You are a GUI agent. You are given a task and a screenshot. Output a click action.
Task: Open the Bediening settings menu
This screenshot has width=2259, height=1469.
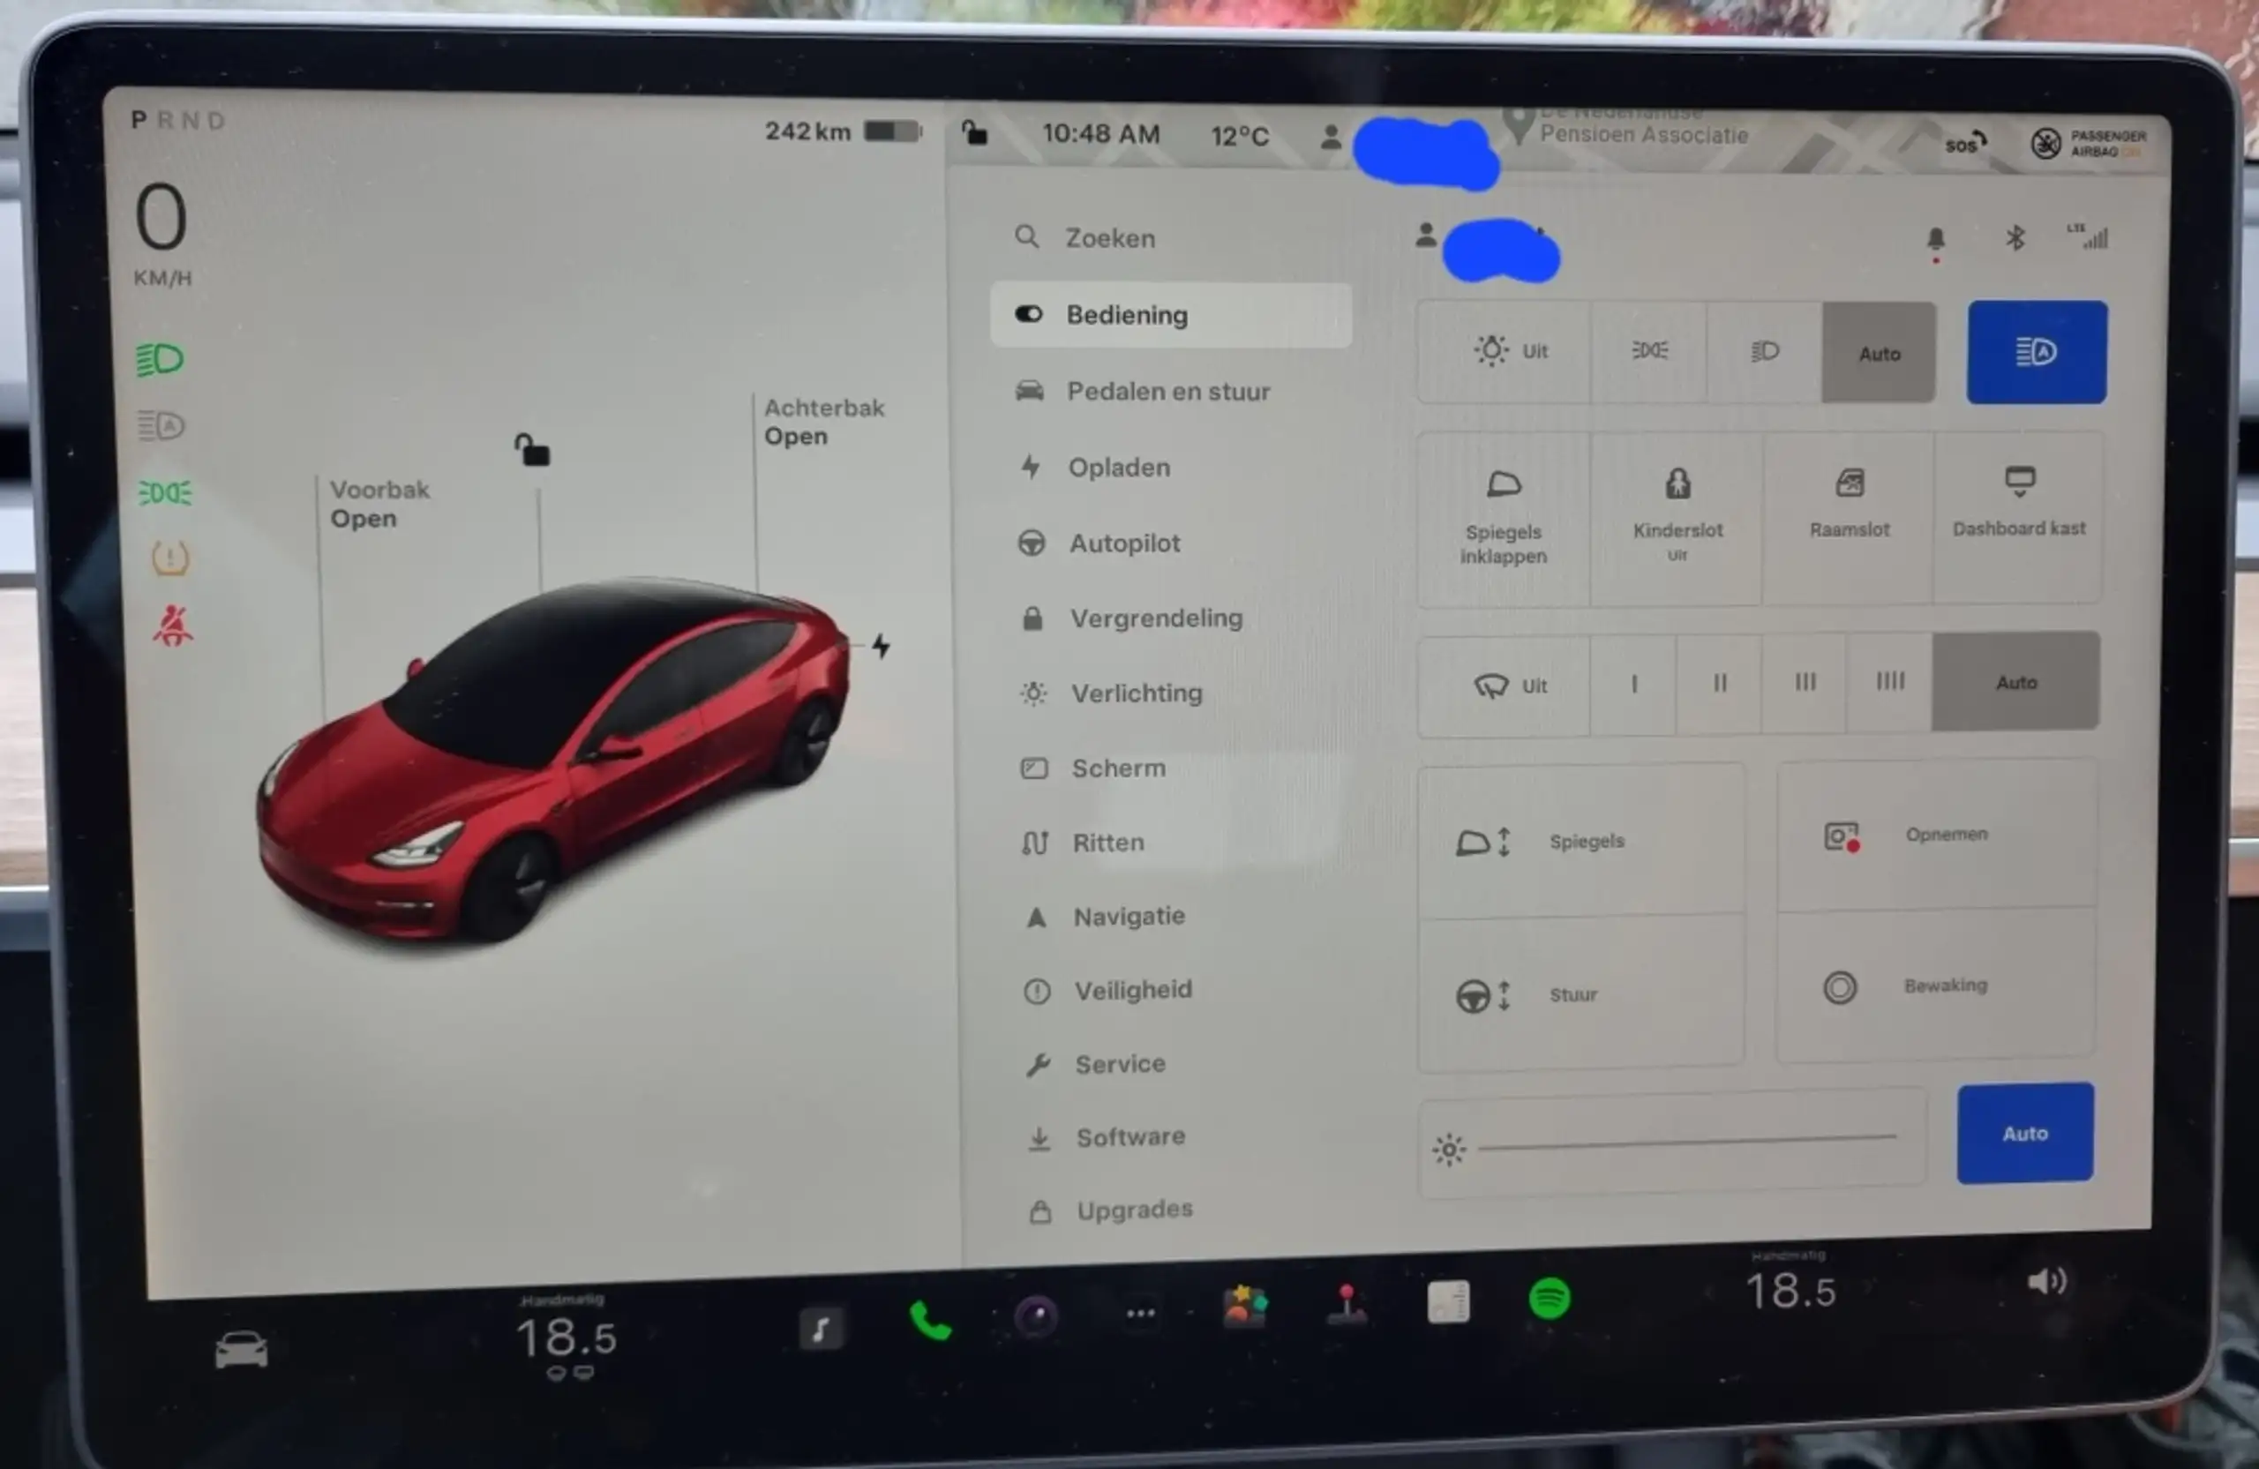coord(1171,315)
